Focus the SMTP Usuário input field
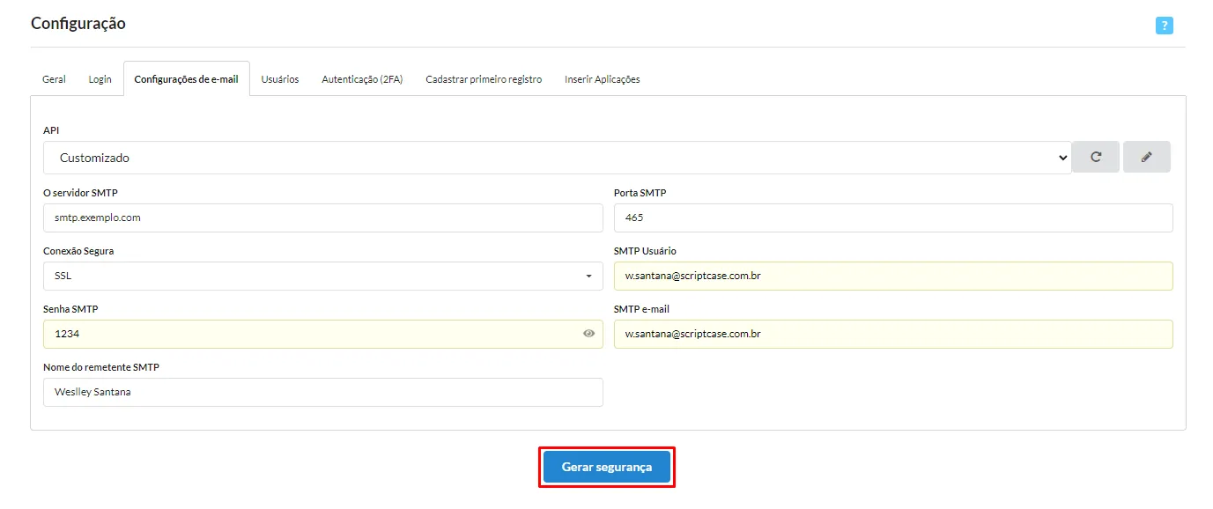This screenshot has height=509, width=1213. point(893,276)
